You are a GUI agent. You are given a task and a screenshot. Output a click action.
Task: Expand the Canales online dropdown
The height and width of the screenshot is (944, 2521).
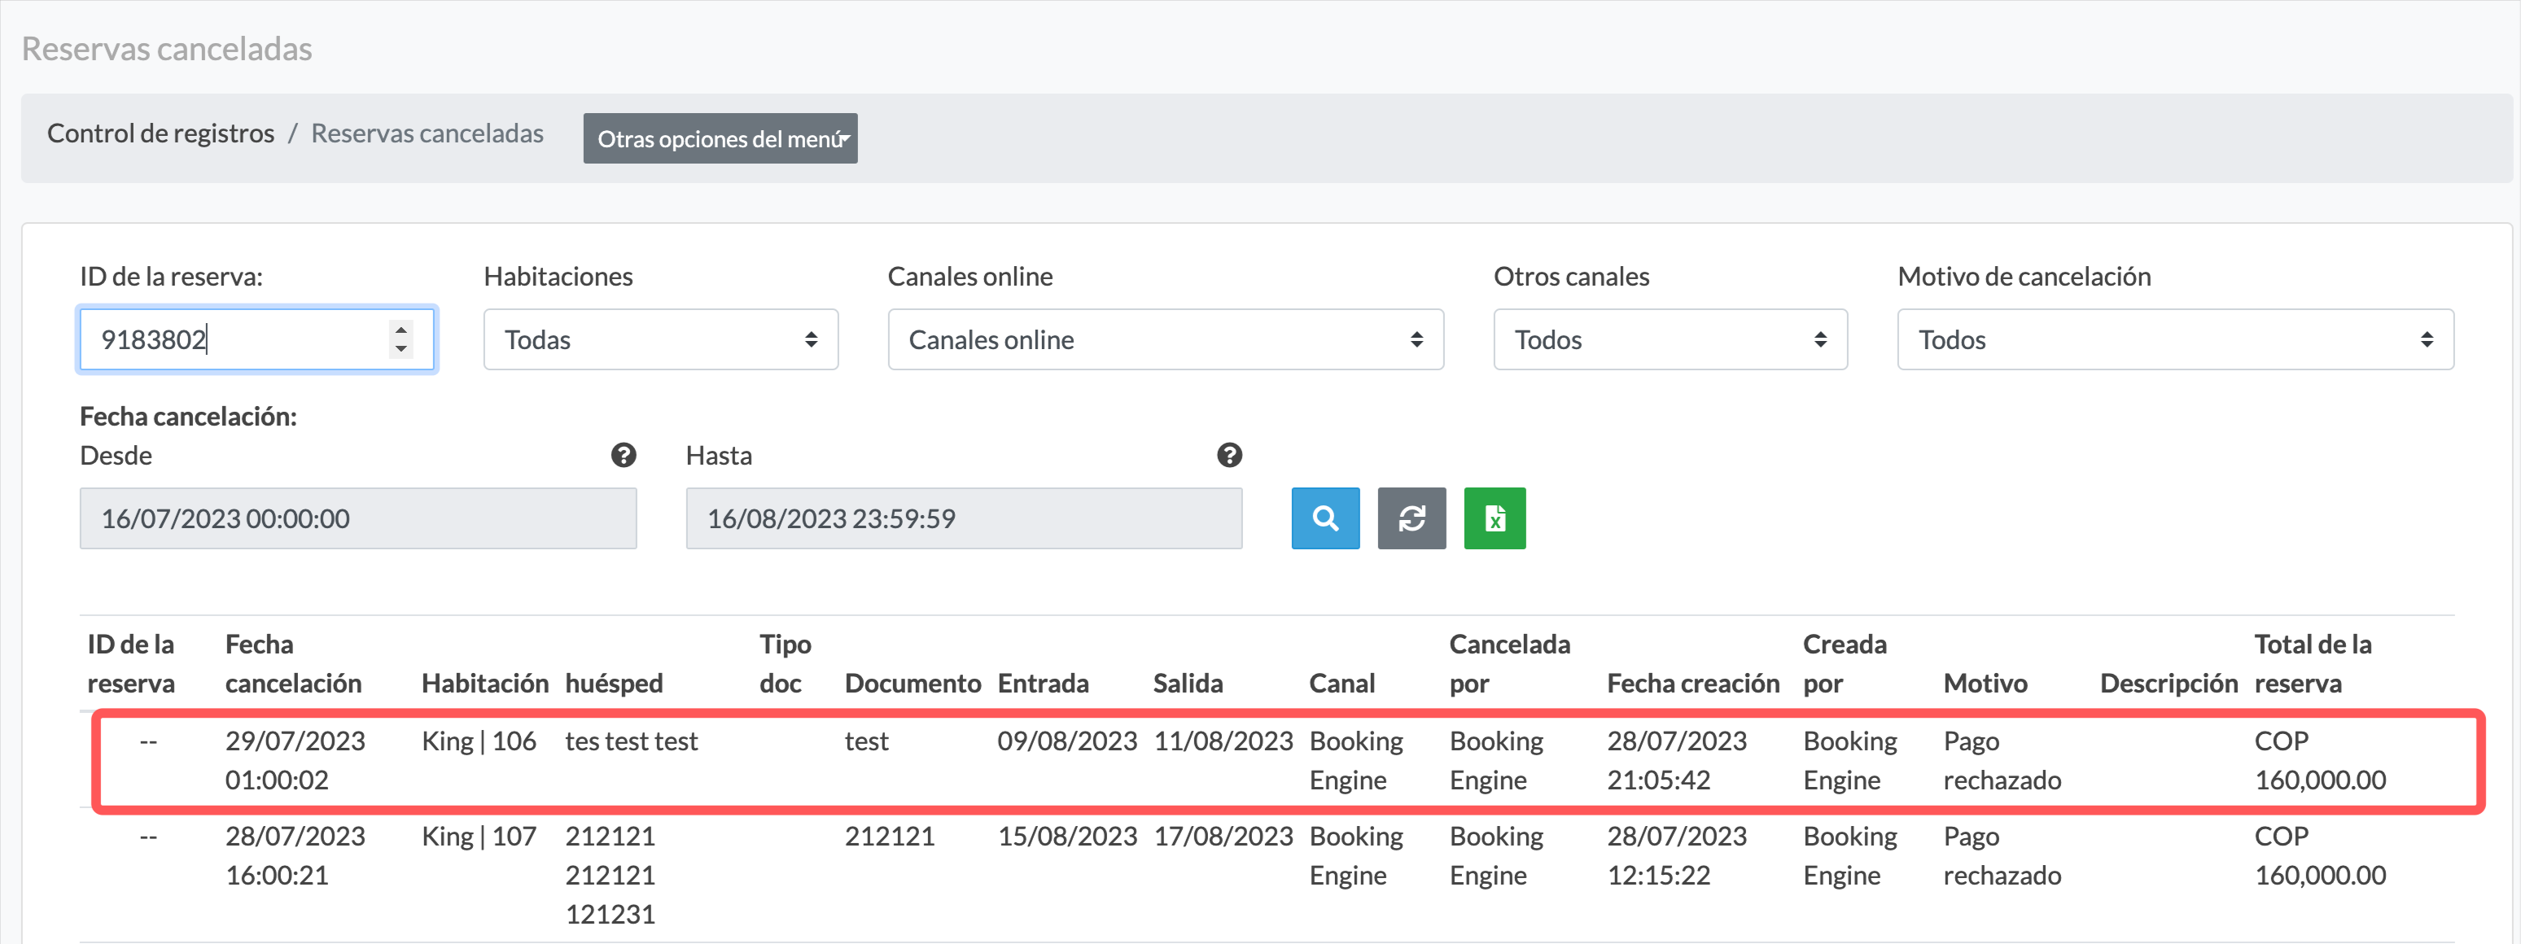1166,339
